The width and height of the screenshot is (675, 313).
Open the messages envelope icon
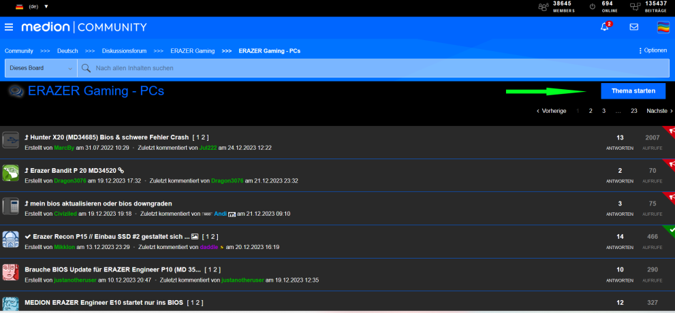[633, 27]
